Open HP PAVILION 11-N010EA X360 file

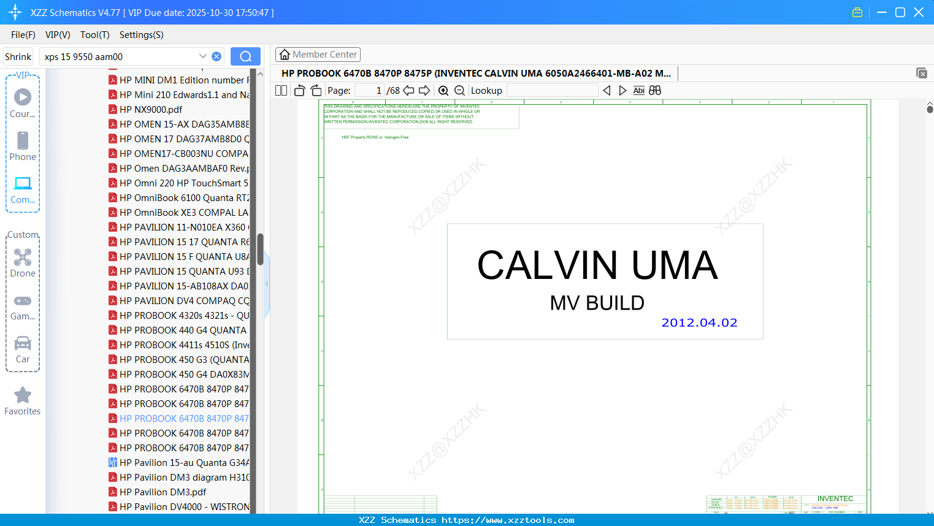179,227
